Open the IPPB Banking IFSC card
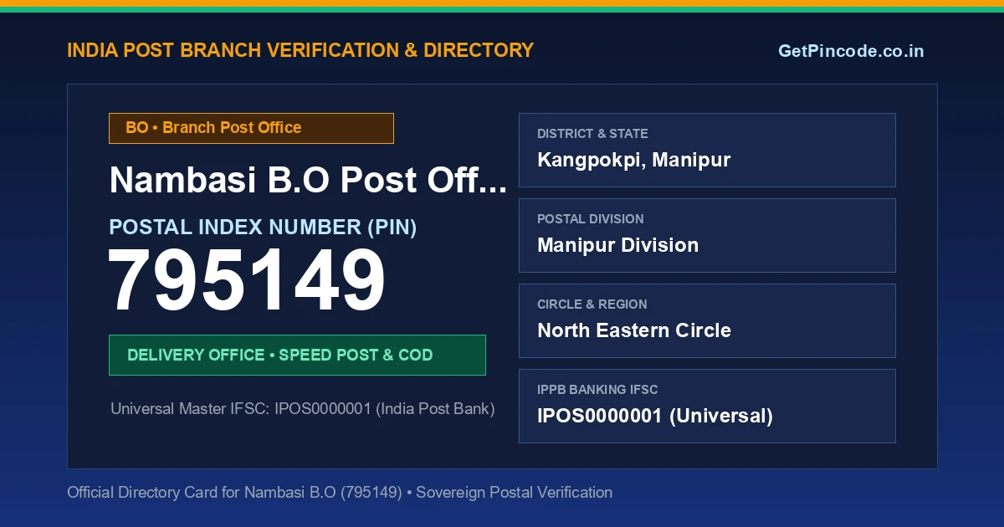The height and width of the screenshot is (527, 1004). [x=707, y=406]
